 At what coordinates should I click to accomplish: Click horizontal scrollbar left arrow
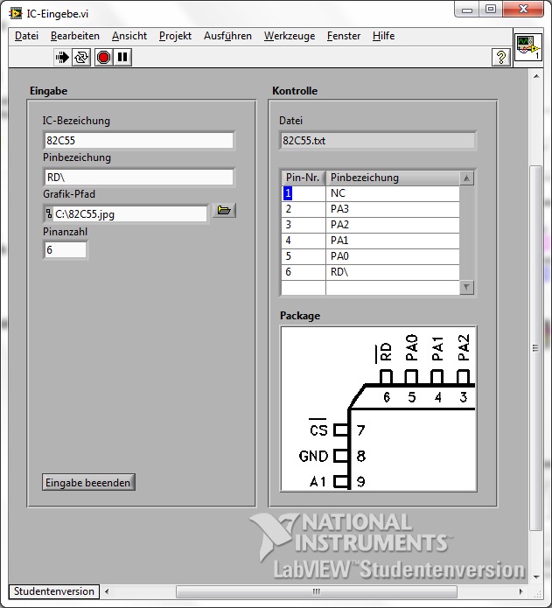point(107,591)
